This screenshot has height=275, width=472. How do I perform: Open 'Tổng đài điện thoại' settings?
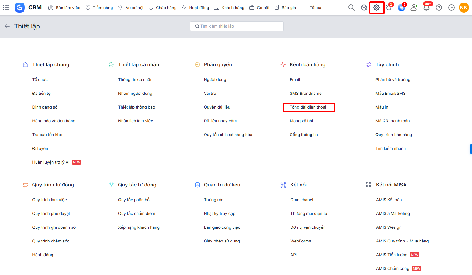[308, 107]
